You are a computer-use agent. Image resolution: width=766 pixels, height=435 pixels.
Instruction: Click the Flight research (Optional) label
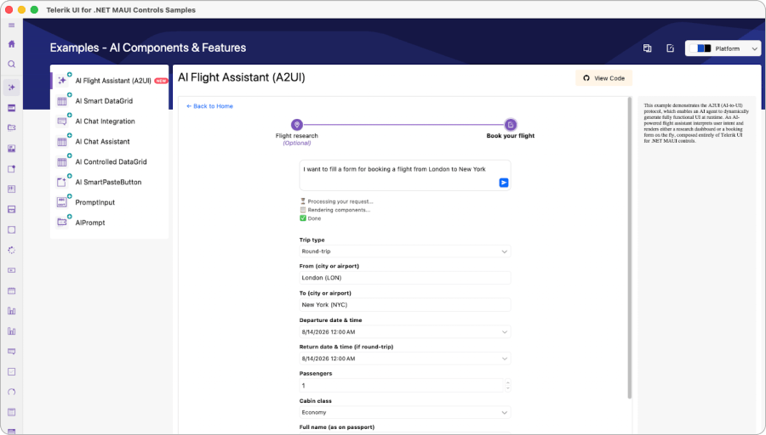[296, 139]
